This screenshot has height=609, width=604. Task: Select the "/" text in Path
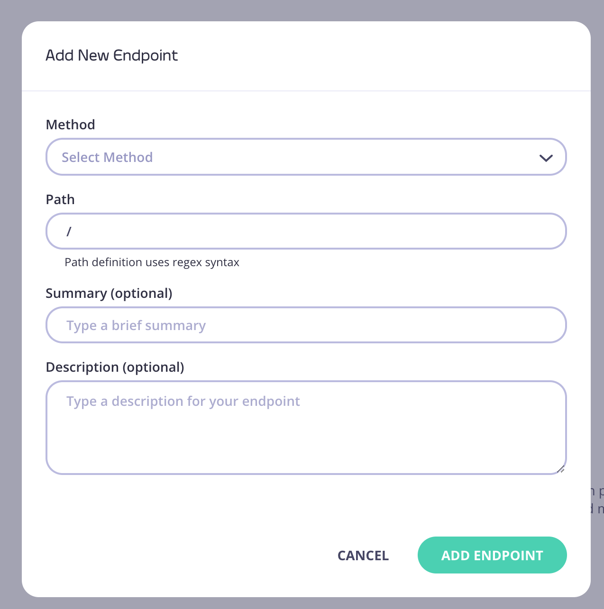tap(69, 231)
